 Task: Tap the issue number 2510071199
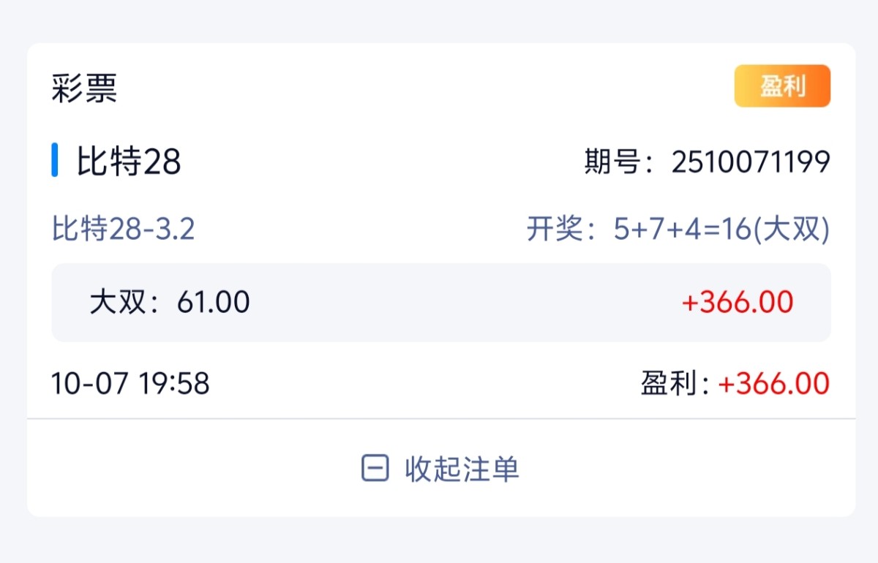(x=751, y=162)
